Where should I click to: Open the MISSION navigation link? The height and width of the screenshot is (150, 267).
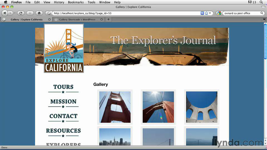click(63, 102)
